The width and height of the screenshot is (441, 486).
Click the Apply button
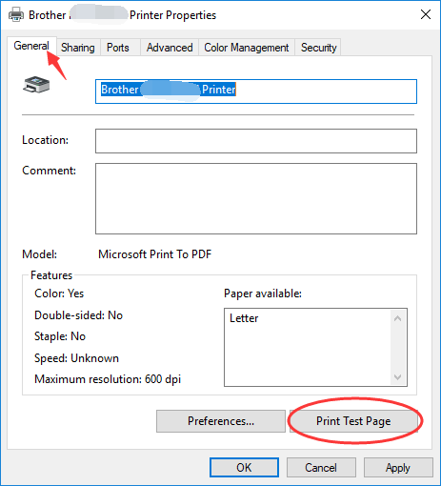398,468
